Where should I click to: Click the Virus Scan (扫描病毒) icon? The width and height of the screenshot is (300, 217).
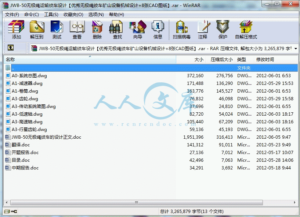(x=181, y=27)
